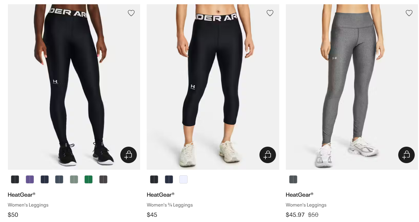Pick the sage gray-green swatch
Image resolution: width=419 pixels, height=222 pixels.
tap(74, 179)
